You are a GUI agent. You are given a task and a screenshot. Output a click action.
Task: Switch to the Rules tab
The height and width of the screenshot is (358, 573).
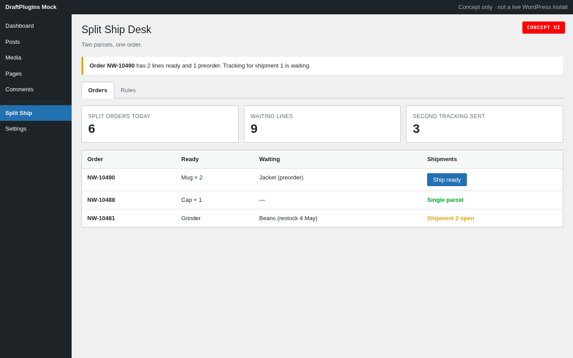128,90
